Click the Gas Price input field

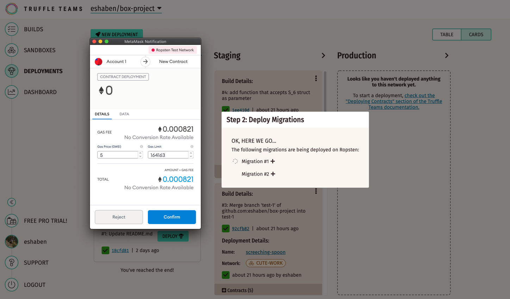tap(118, 155)
